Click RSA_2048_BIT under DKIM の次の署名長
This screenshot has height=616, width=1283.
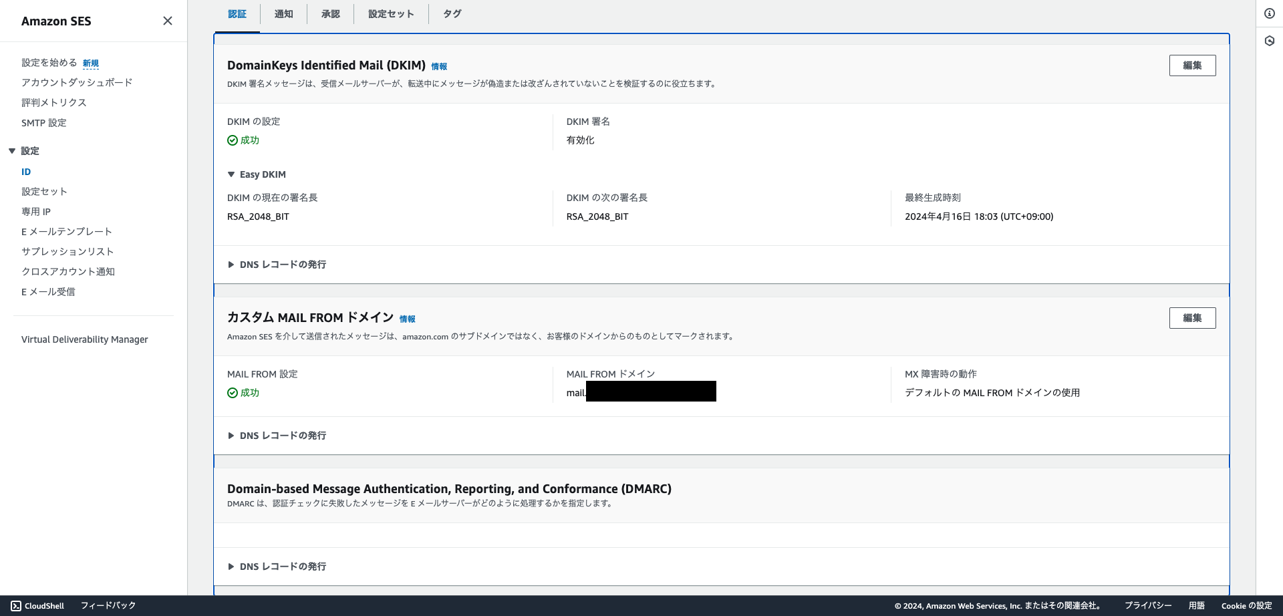pyautogui.click(x=597, y=216)
